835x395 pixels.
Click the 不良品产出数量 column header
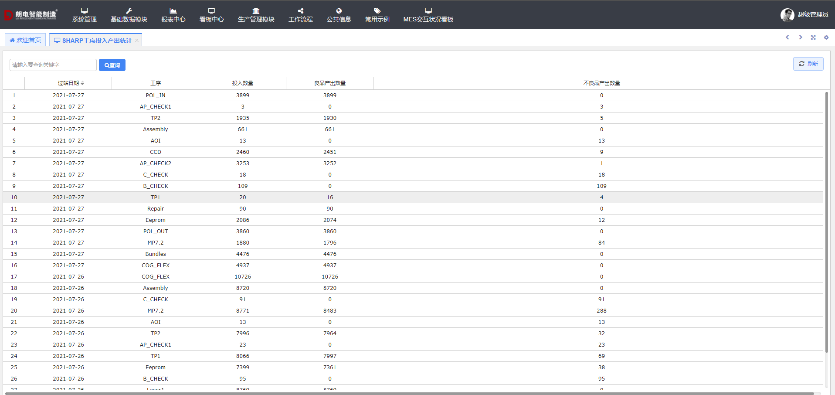pos(602,83)
